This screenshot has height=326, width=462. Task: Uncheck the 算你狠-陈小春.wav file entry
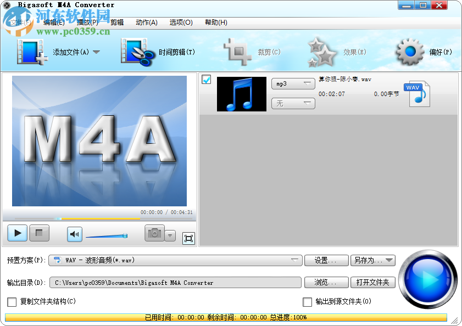[206, 80]
